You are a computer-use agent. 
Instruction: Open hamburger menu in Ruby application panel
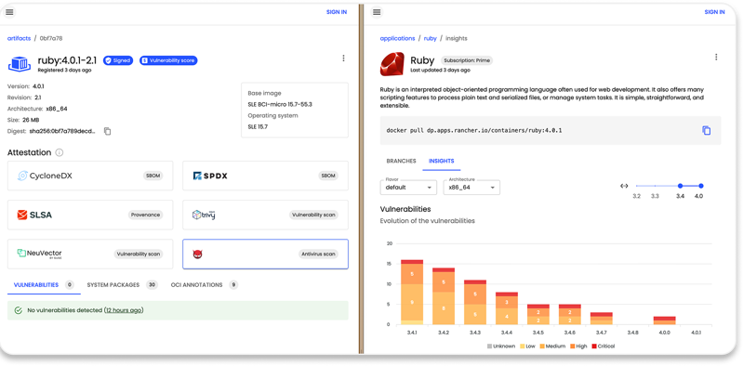click(377, 12)
